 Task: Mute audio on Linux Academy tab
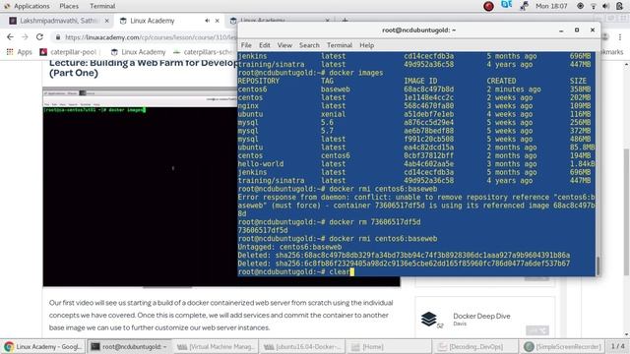point(207,21)
